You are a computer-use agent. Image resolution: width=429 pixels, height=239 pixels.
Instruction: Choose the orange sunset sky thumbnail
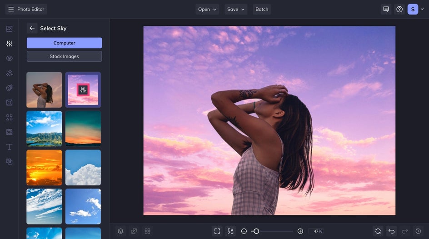point(44,168)
